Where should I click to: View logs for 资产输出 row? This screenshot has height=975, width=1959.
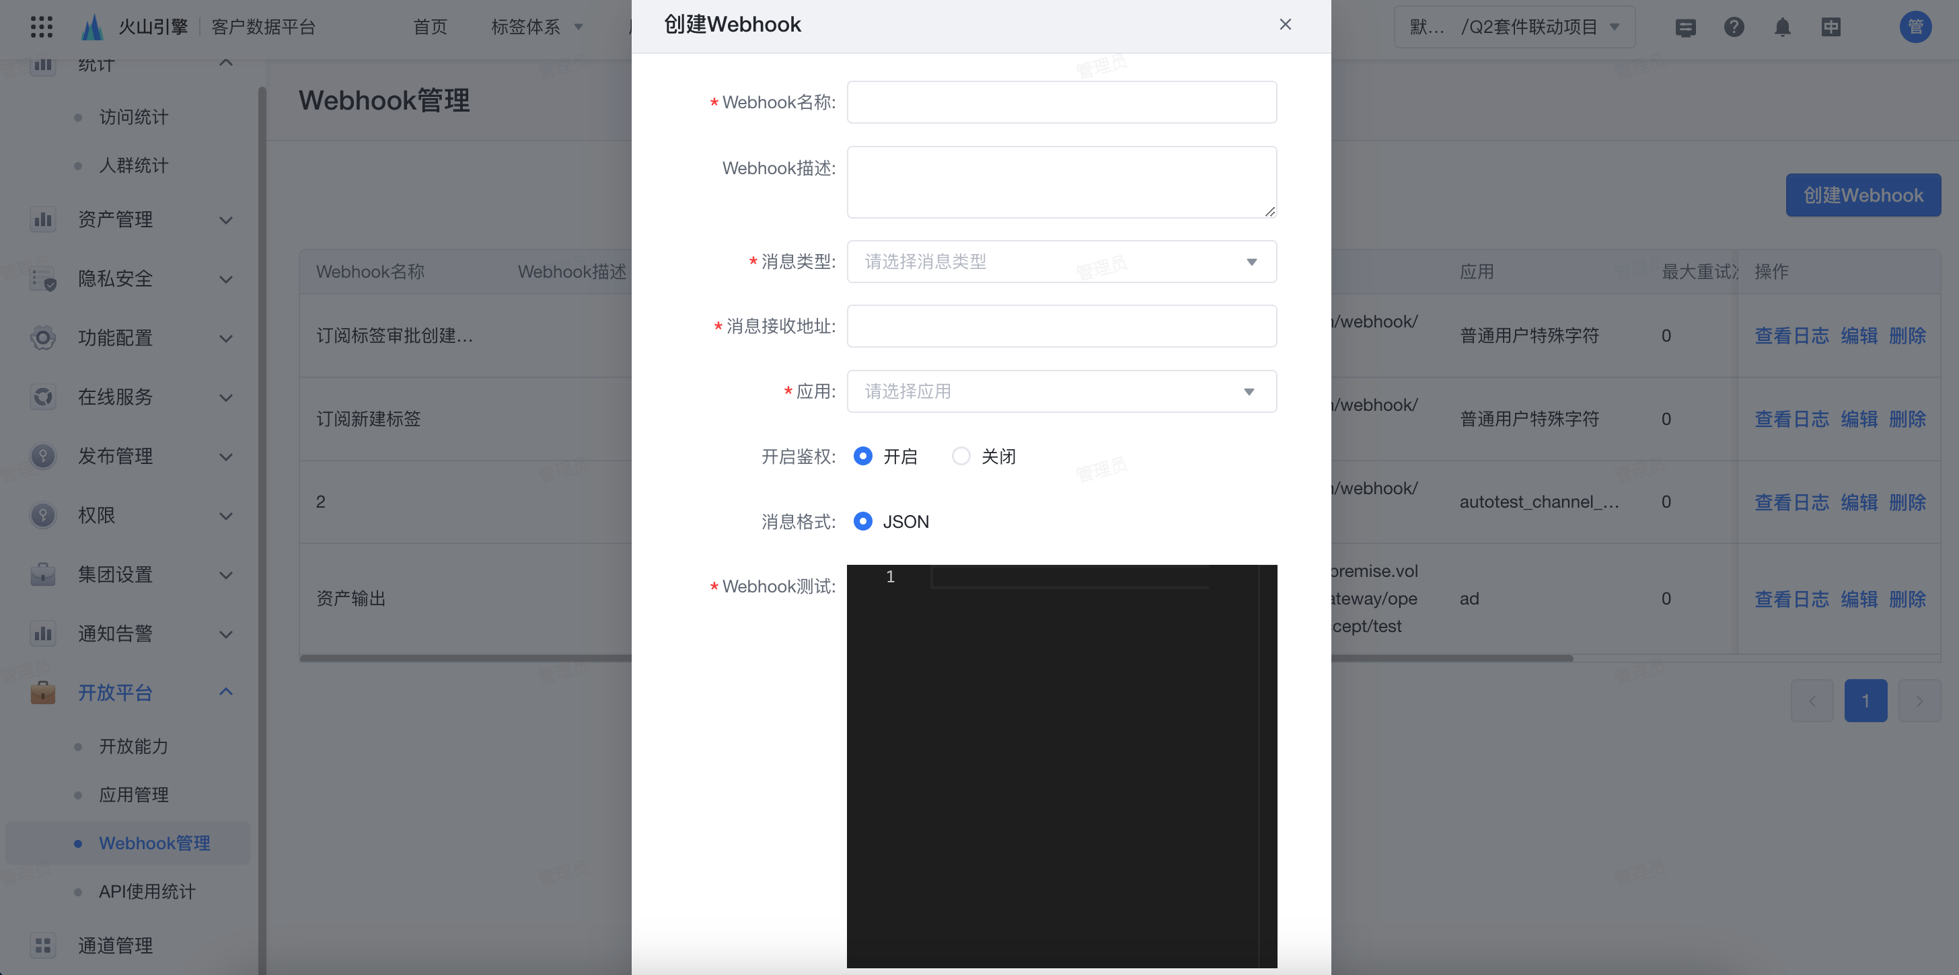click(1791, 599)
